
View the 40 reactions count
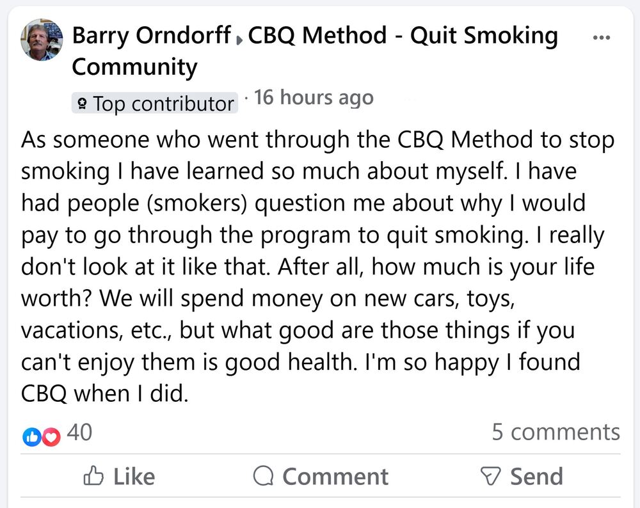(79, 433)
